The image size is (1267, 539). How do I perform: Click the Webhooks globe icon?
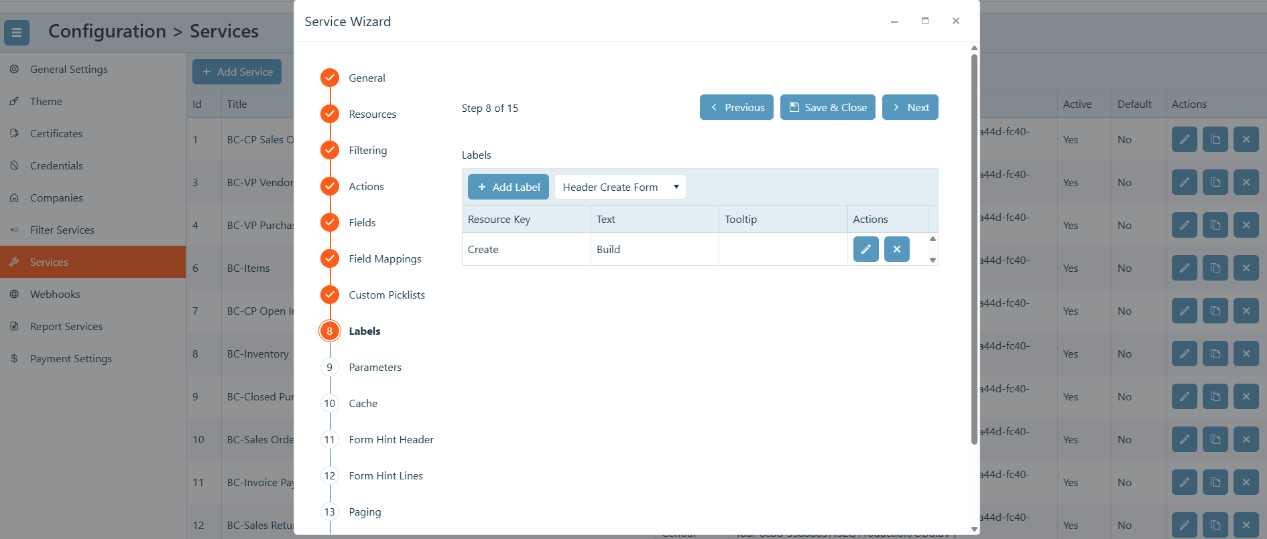click(14, 294)
